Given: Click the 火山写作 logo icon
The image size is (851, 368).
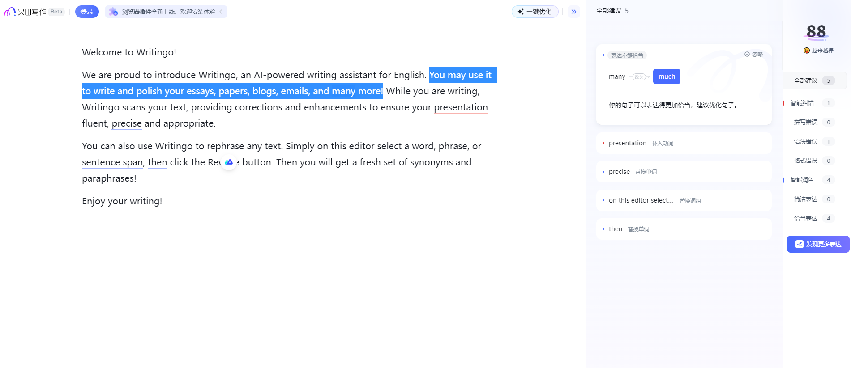Looking at the screenshot, I should (10, 12).
